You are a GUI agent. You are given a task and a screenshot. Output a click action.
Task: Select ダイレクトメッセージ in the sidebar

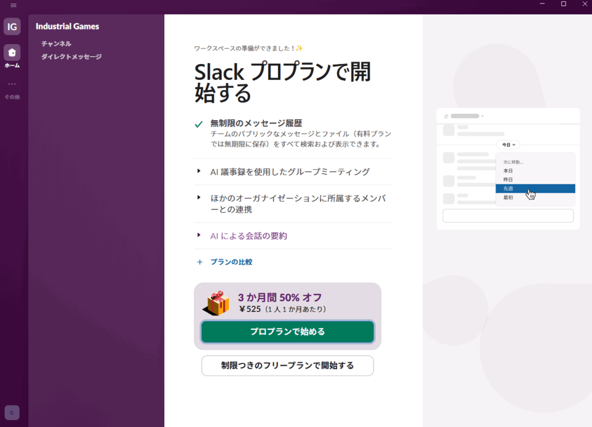71,57
